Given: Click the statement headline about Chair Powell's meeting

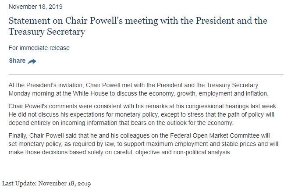Looking at the screenshot, I should pyautogui.click(x=138, y=26).
